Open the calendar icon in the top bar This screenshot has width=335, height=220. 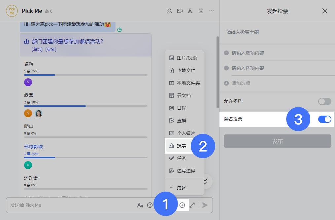coord(201,11)
